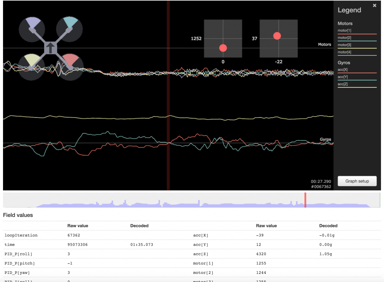Click the forward arrow at the quadcopter center
This screenshot has height=282, width=384.
point(51,47)
